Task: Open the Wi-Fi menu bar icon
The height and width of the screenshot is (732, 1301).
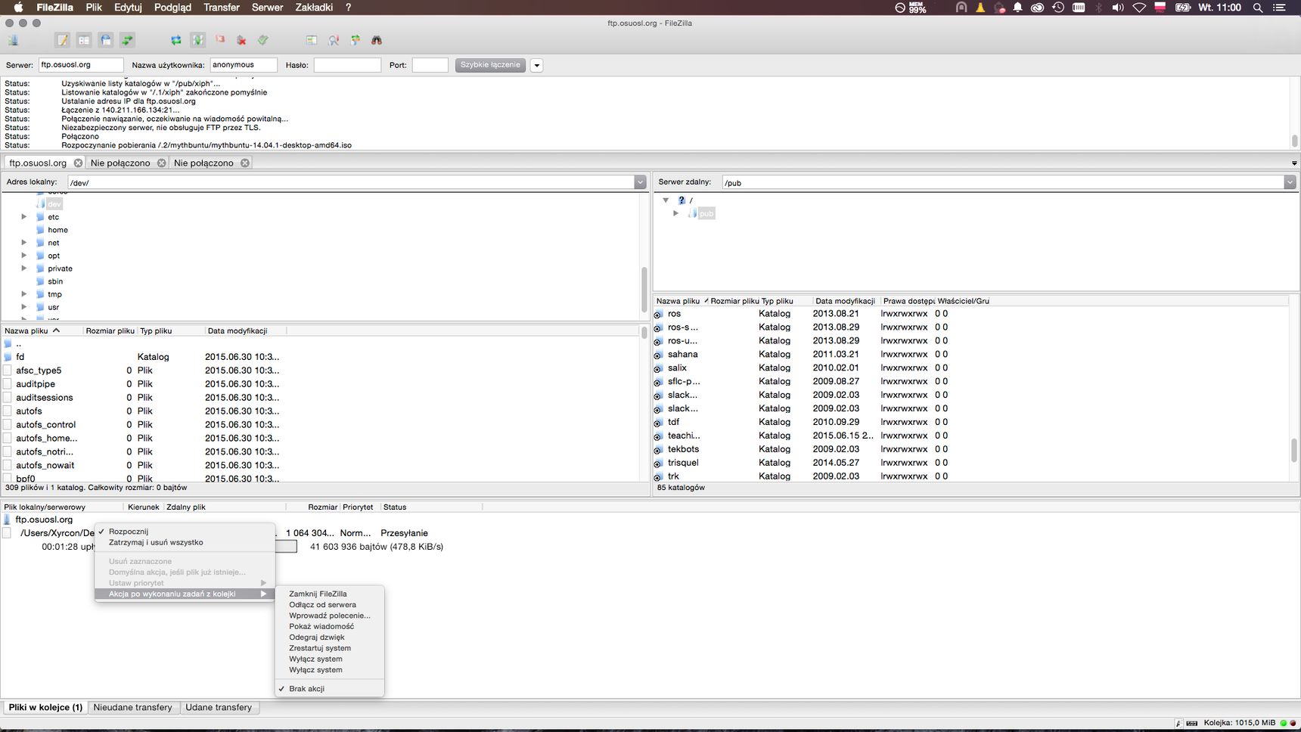Action: (x=1139, y=8)
